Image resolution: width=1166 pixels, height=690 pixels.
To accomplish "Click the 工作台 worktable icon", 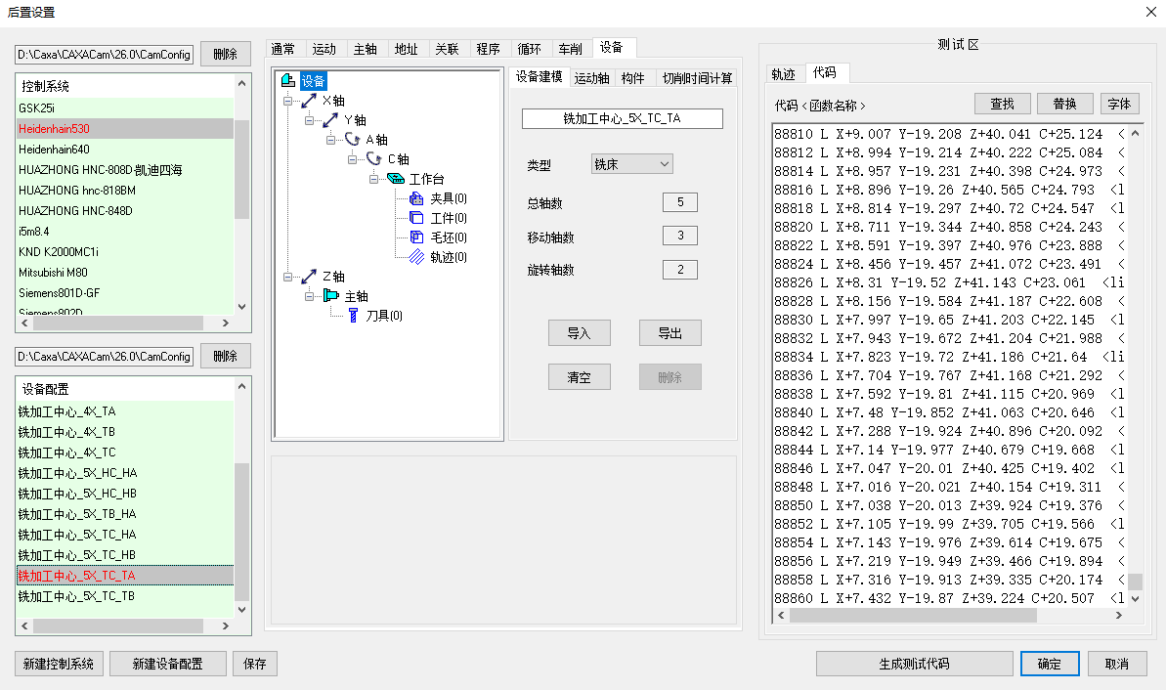I will point(396,179).
